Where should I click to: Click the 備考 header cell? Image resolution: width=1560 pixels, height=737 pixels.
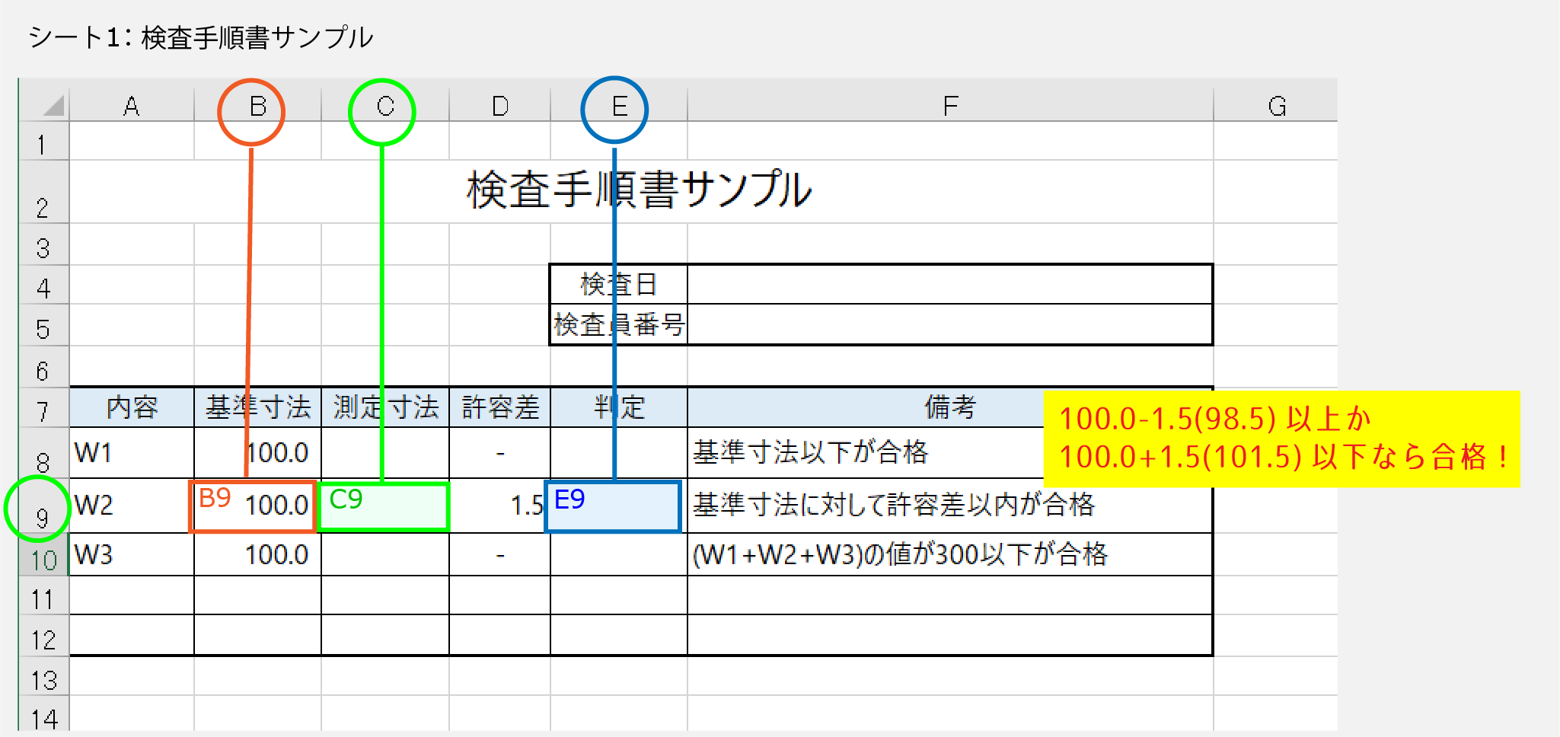click(950, 407)
